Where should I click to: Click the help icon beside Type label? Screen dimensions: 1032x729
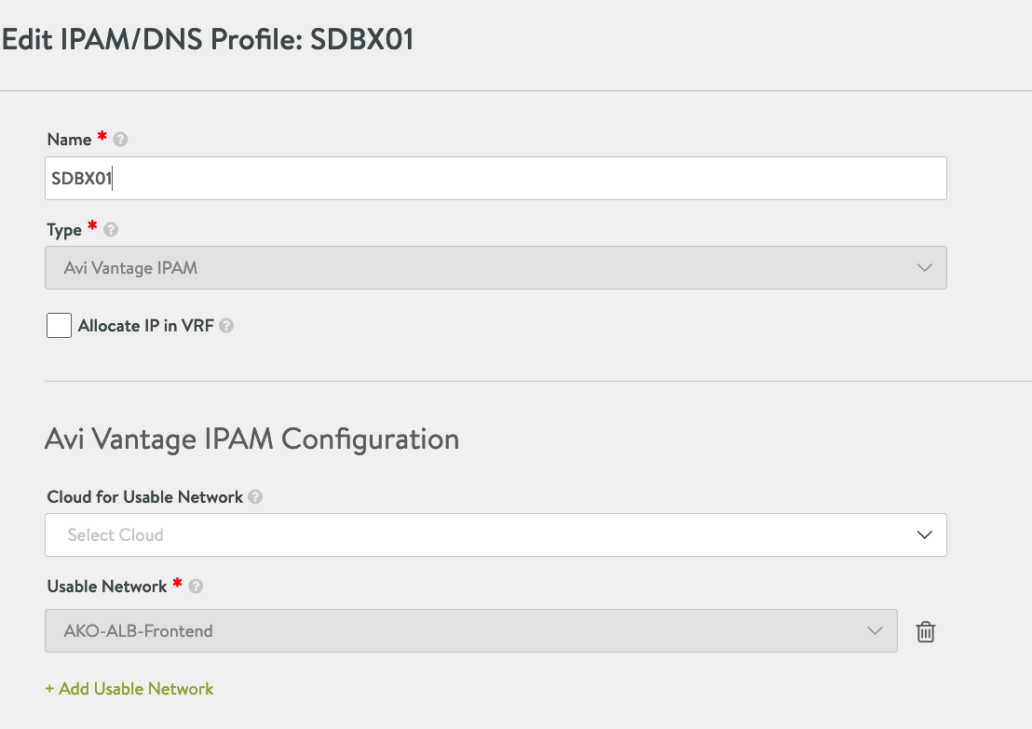[x=111, y=229]
